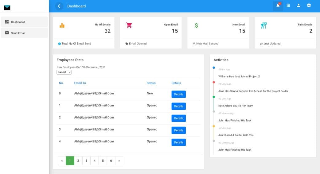Viewport: 320px width, 174px height.
Task: Click the red timeline dot for 25 Mins Ago
Action: pyautogui.click(x=214, y=82)
